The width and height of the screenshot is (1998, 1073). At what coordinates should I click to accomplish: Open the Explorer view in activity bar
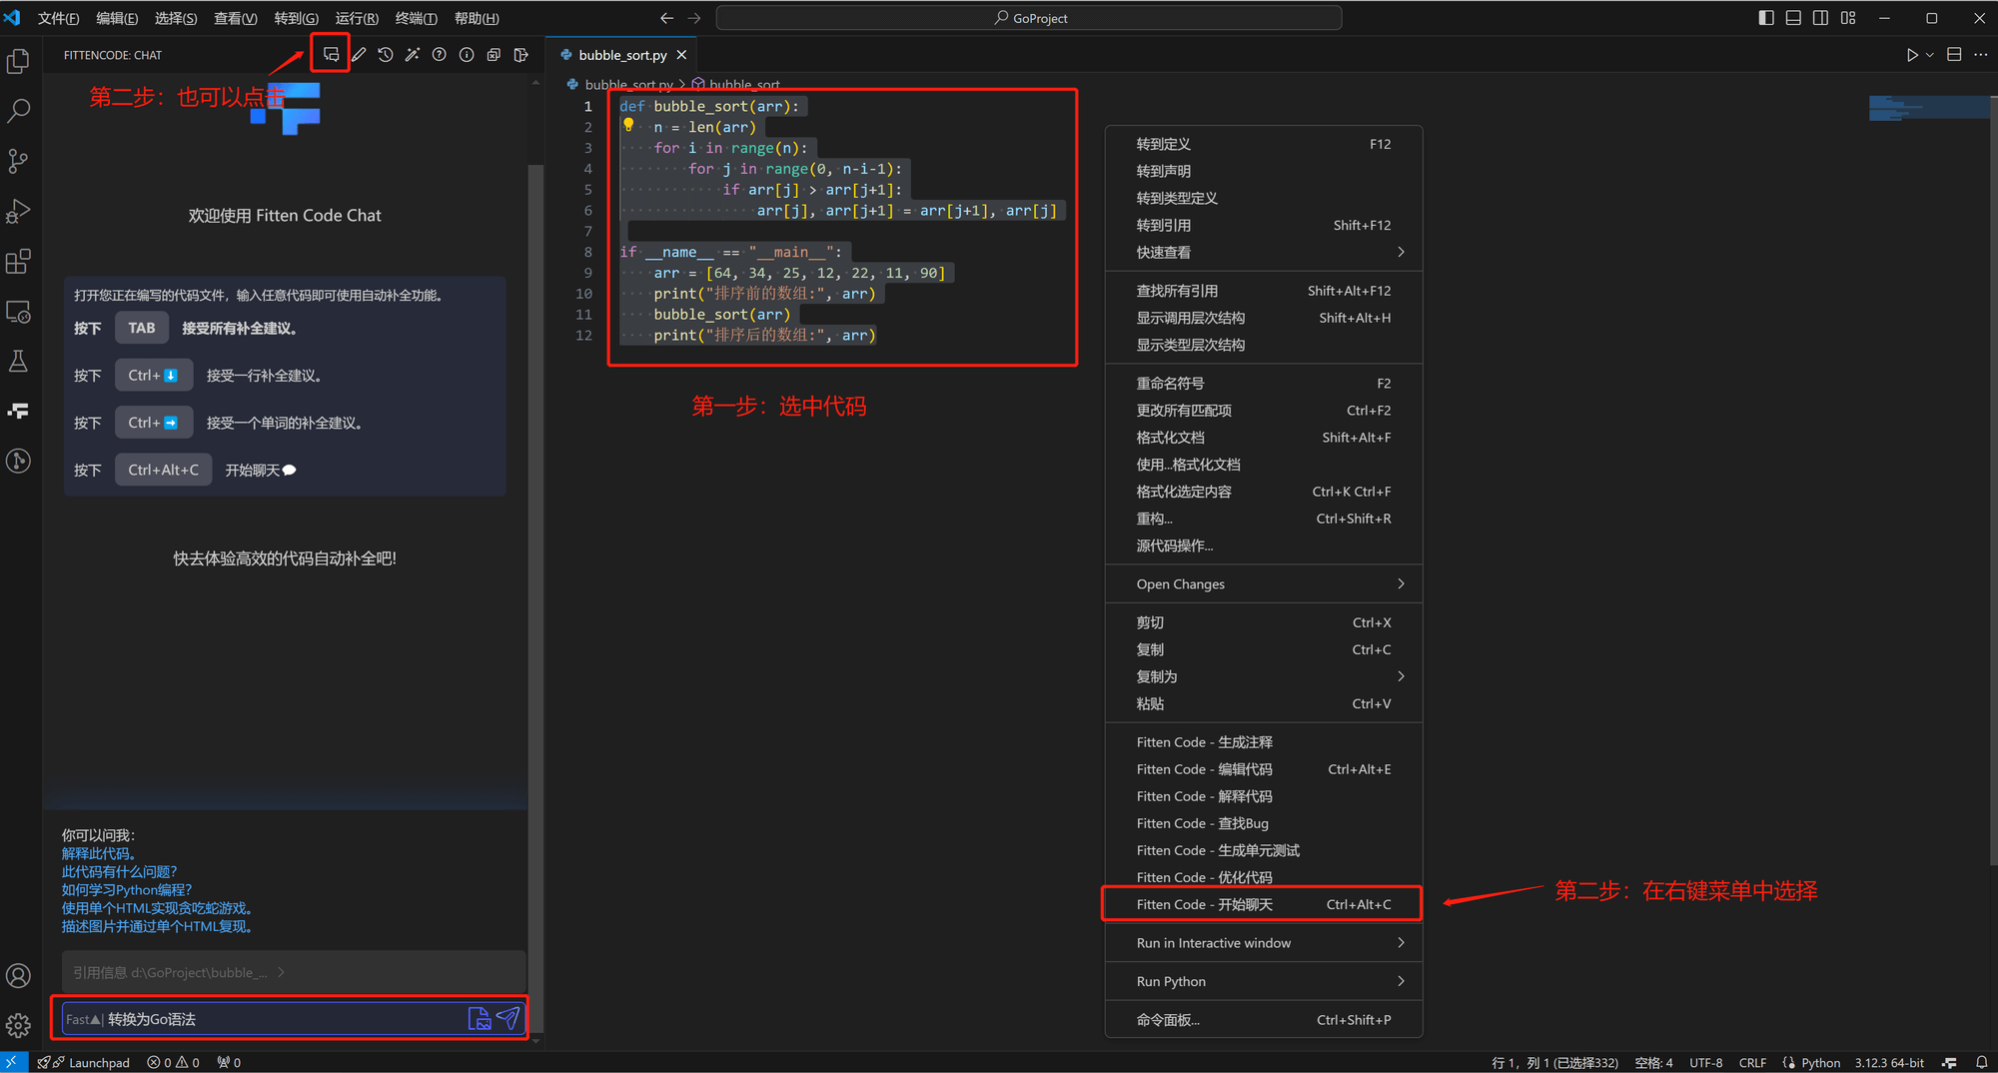(x=18, y=62)
